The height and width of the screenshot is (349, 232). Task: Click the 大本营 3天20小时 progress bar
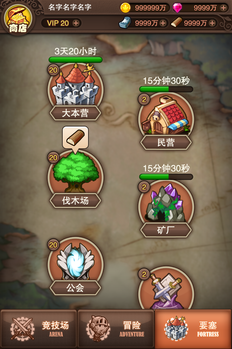[x=75, y=60]
